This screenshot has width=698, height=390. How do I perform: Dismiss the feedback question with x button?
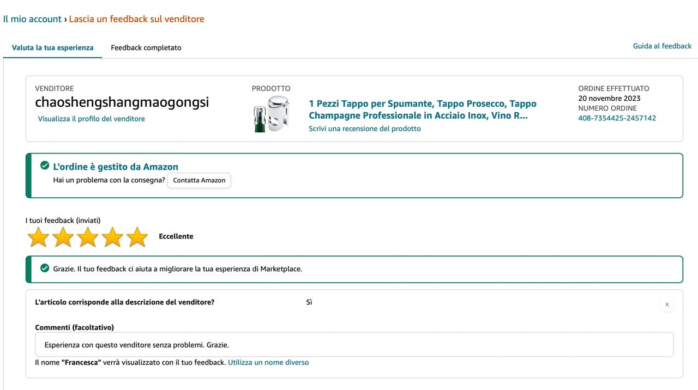point(666,304)
